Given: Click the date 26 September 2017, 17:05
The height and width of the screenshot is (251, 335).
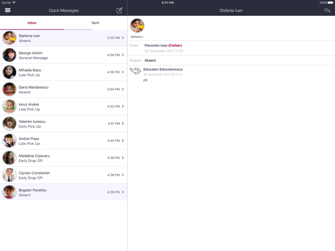Looking at the screenshot, I should tap(164, 51).
